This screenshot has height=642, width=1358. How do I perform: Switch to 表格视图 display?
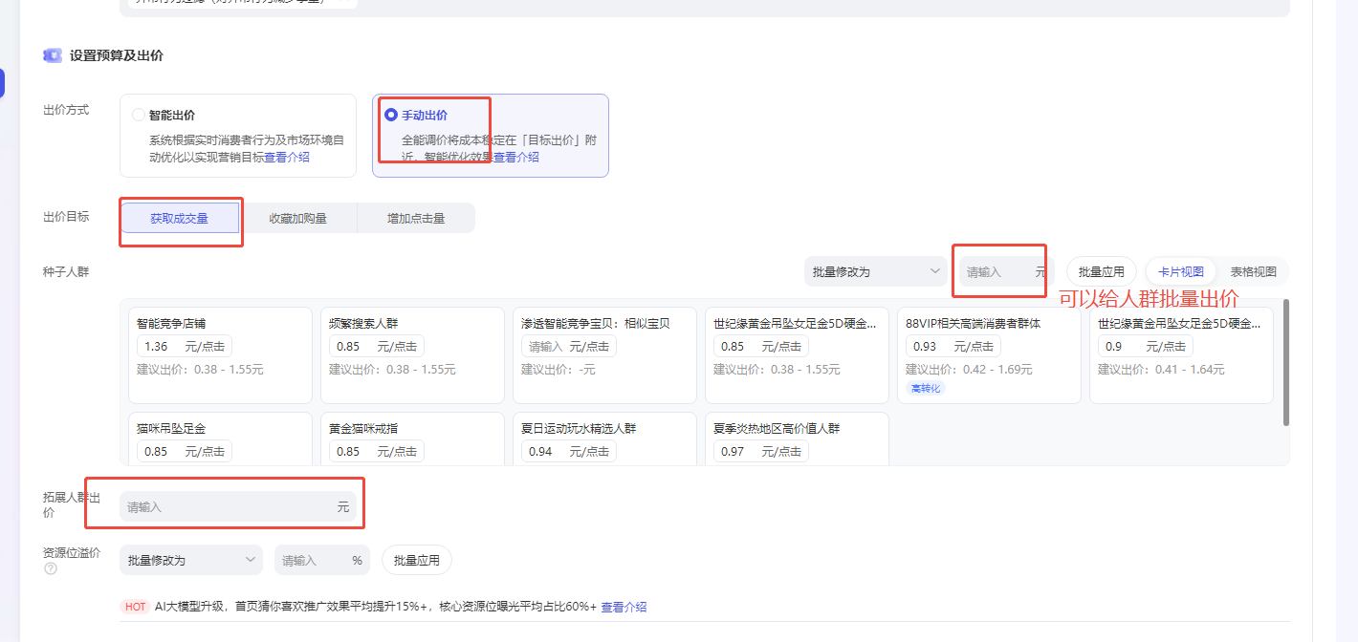[1253, 271]
